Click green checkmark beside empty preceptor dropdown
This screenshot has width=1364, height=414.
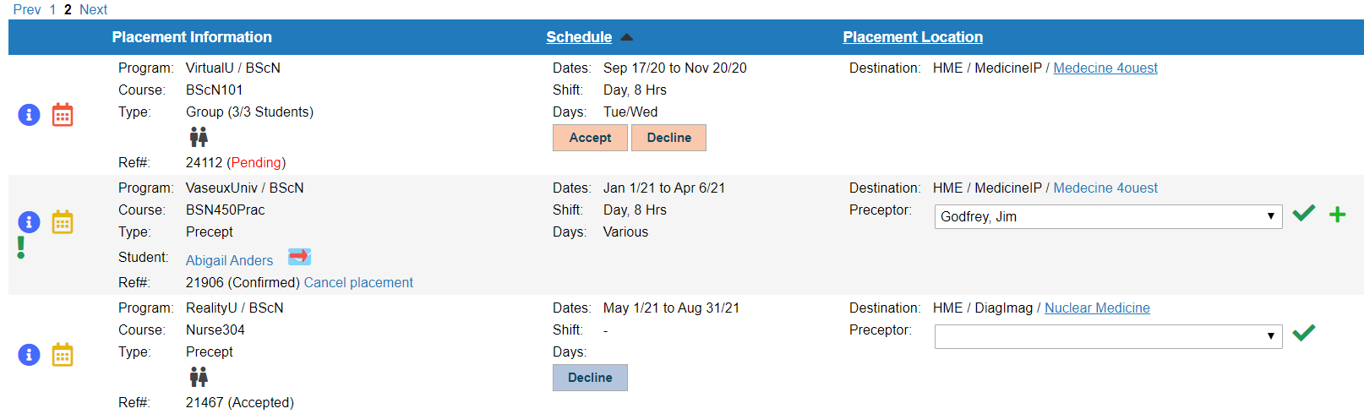pyautogui.click(x=1304, y=333)
